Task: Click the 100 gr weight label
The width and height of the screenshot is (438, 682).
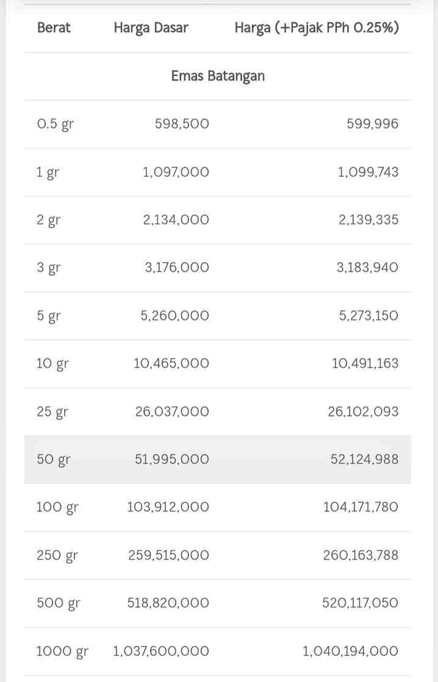Action: coord(57,508)
